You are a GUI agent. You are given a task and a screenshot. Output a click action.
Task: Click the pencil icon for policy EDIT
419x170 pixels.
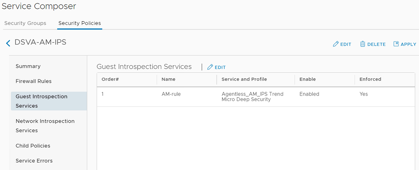click(336, 44)
